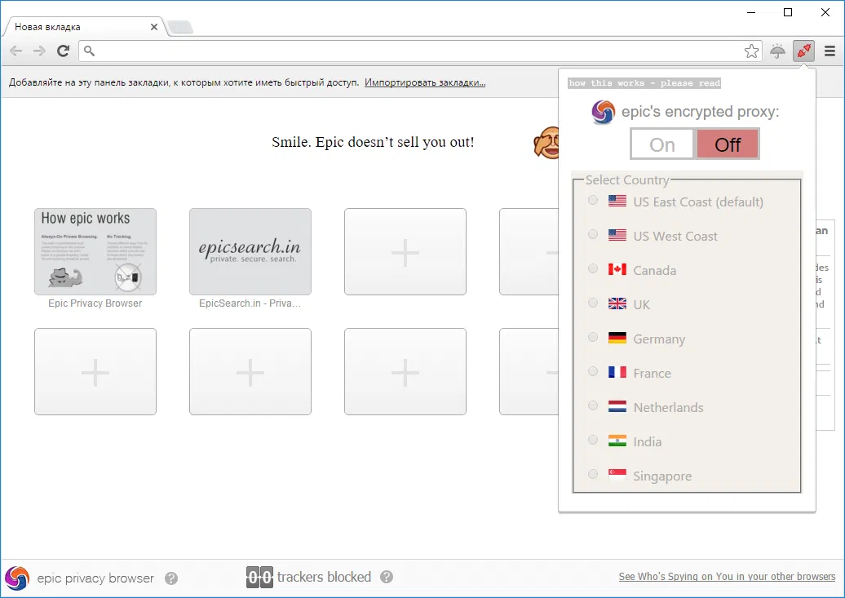
Task: Select India radio button
Action: tap(593, 440)
